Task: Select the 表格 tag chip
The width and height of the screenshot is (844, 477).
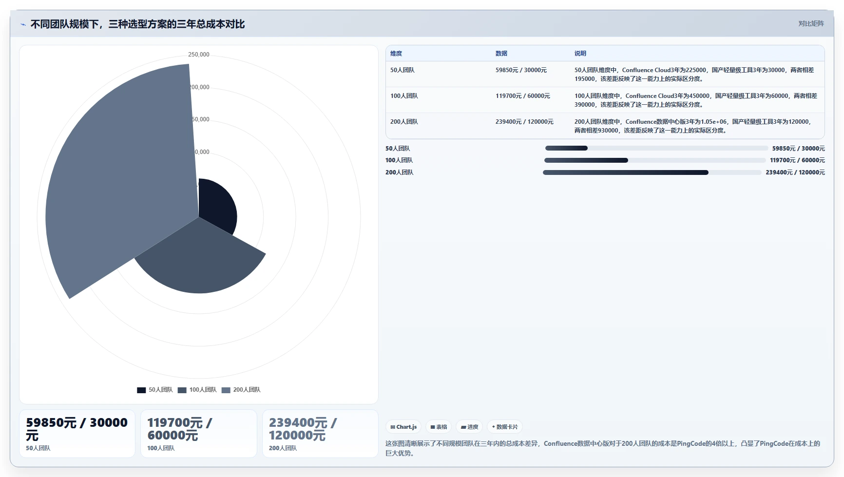Action: (x=439, y=427)
